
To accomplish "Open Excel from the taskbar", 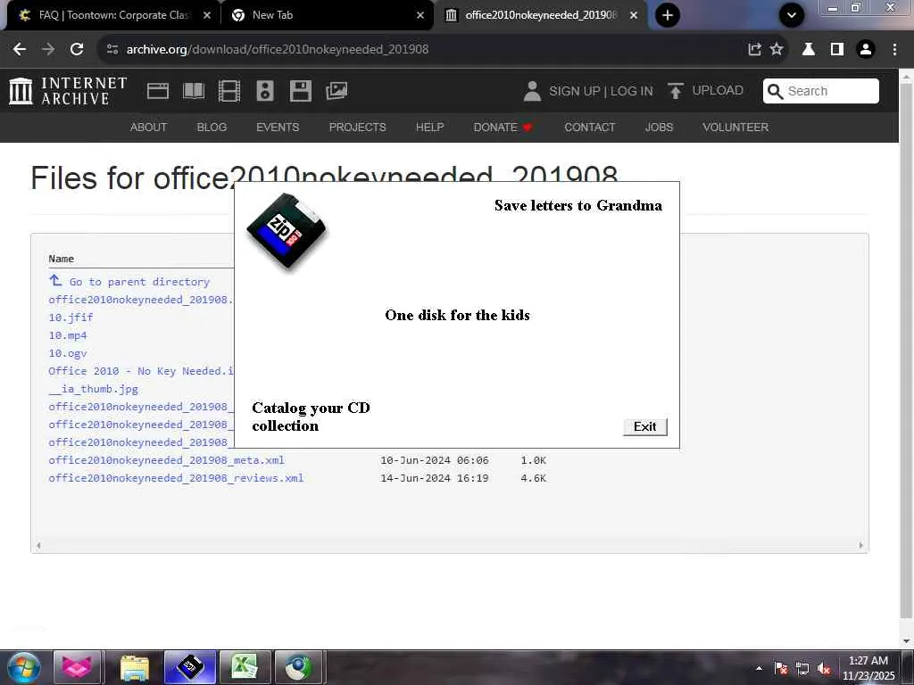I will [x=245, y=667].
